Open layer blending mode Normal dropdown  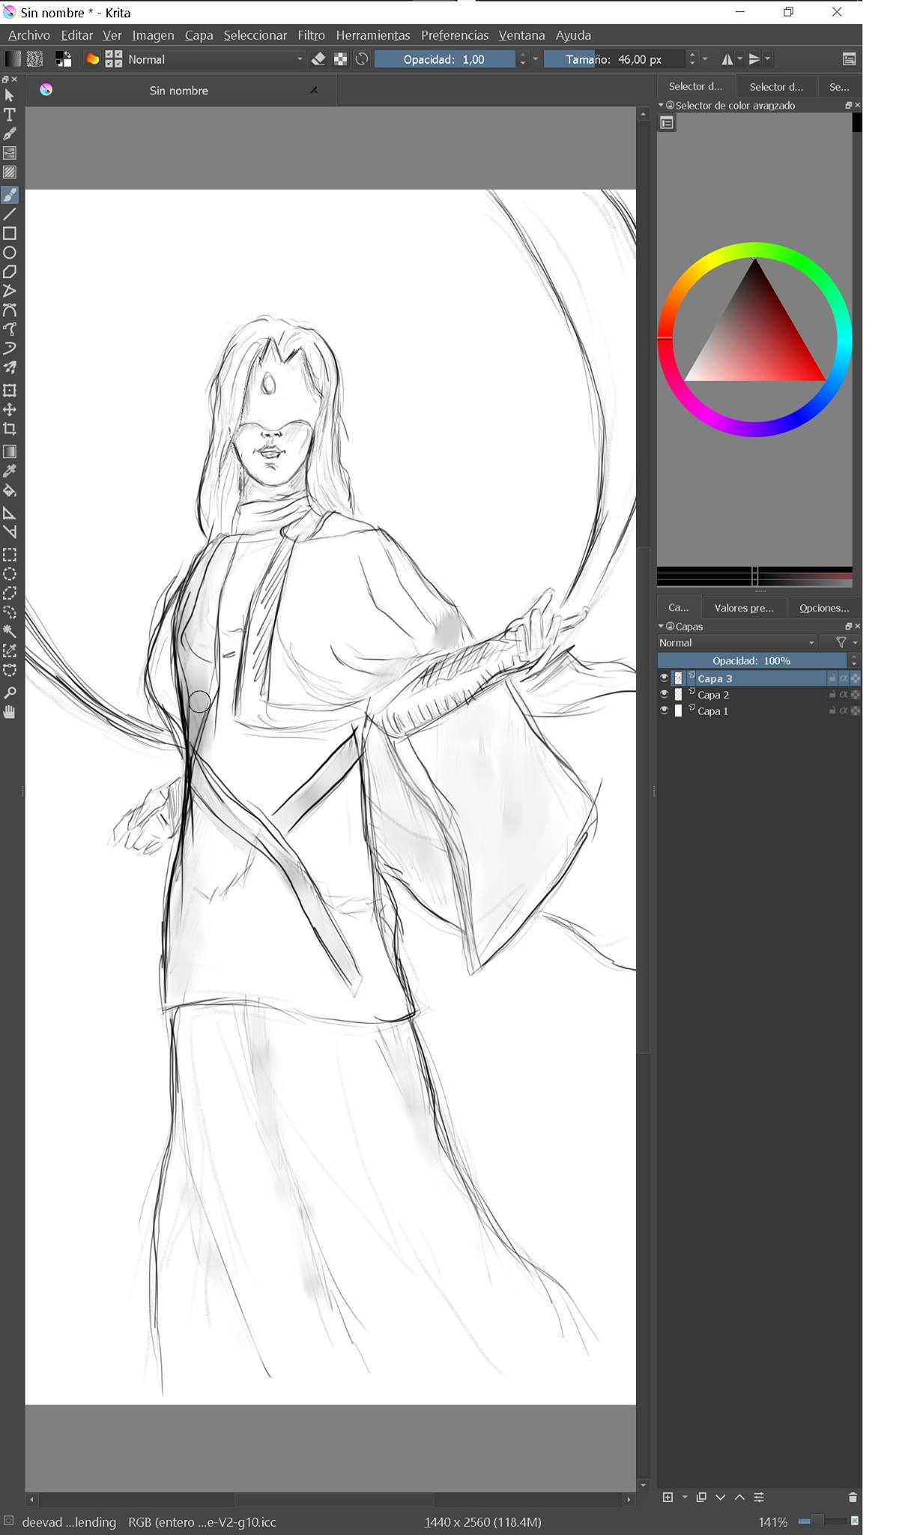(737, 642)
